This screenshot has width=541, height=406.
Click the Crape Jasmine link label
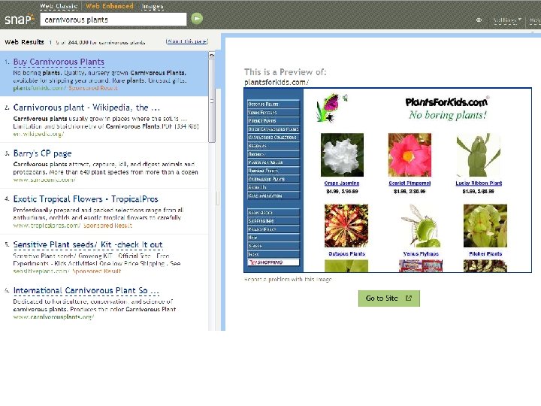pyautogui.click(x=342, y=183)
